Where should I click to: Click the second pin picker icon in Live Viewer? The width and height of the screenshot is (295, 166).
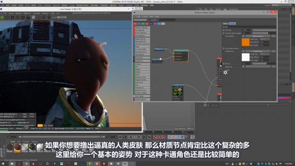49,17
